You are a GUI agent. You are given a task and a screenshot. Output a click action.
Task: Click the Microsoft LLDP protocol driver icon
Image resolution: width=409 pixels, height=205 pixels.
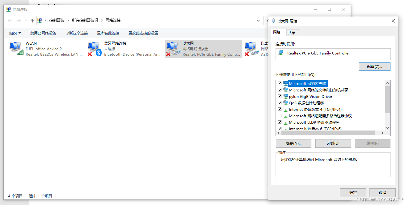tap(286, 123)
